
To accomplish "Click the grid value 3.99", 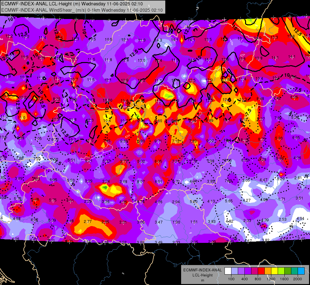I will pyautogui.click(x=88, y=181).
